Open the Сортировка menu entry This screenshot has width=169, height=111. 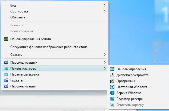coord(55,11)
